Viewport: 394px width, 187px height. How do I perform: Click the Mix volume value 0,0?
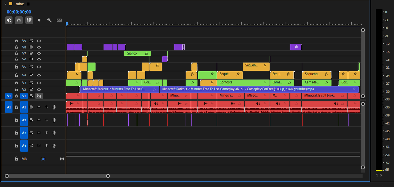(43, 159)
